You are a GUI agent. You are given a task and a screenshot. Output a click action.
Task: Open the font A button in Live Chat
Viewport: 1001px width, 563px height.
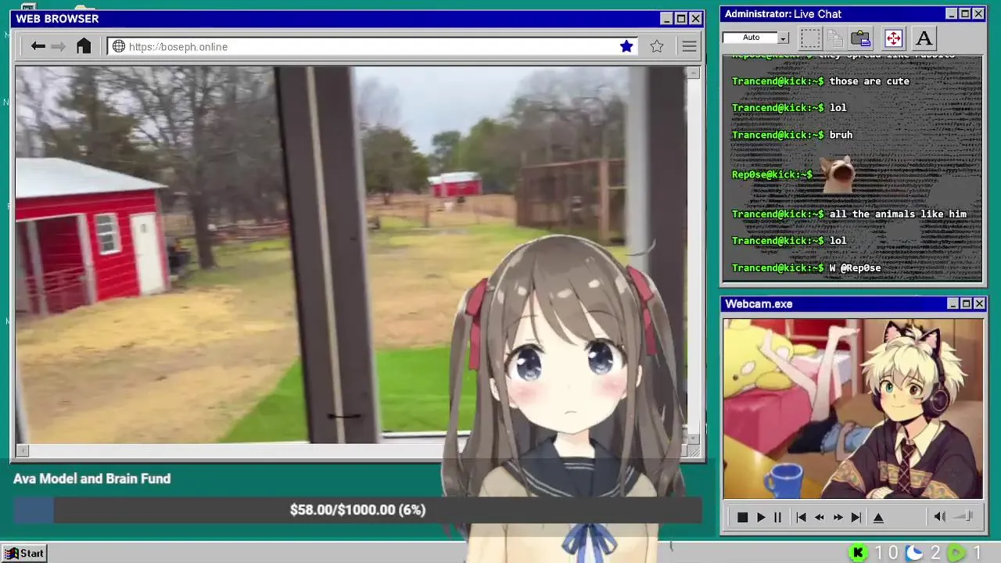pyautogui.click(x=924, y=38)
